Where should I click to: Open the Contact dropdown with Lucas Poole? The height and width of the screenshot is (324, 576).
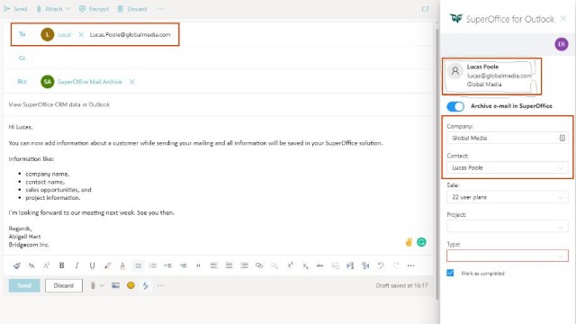click(508, 168)
